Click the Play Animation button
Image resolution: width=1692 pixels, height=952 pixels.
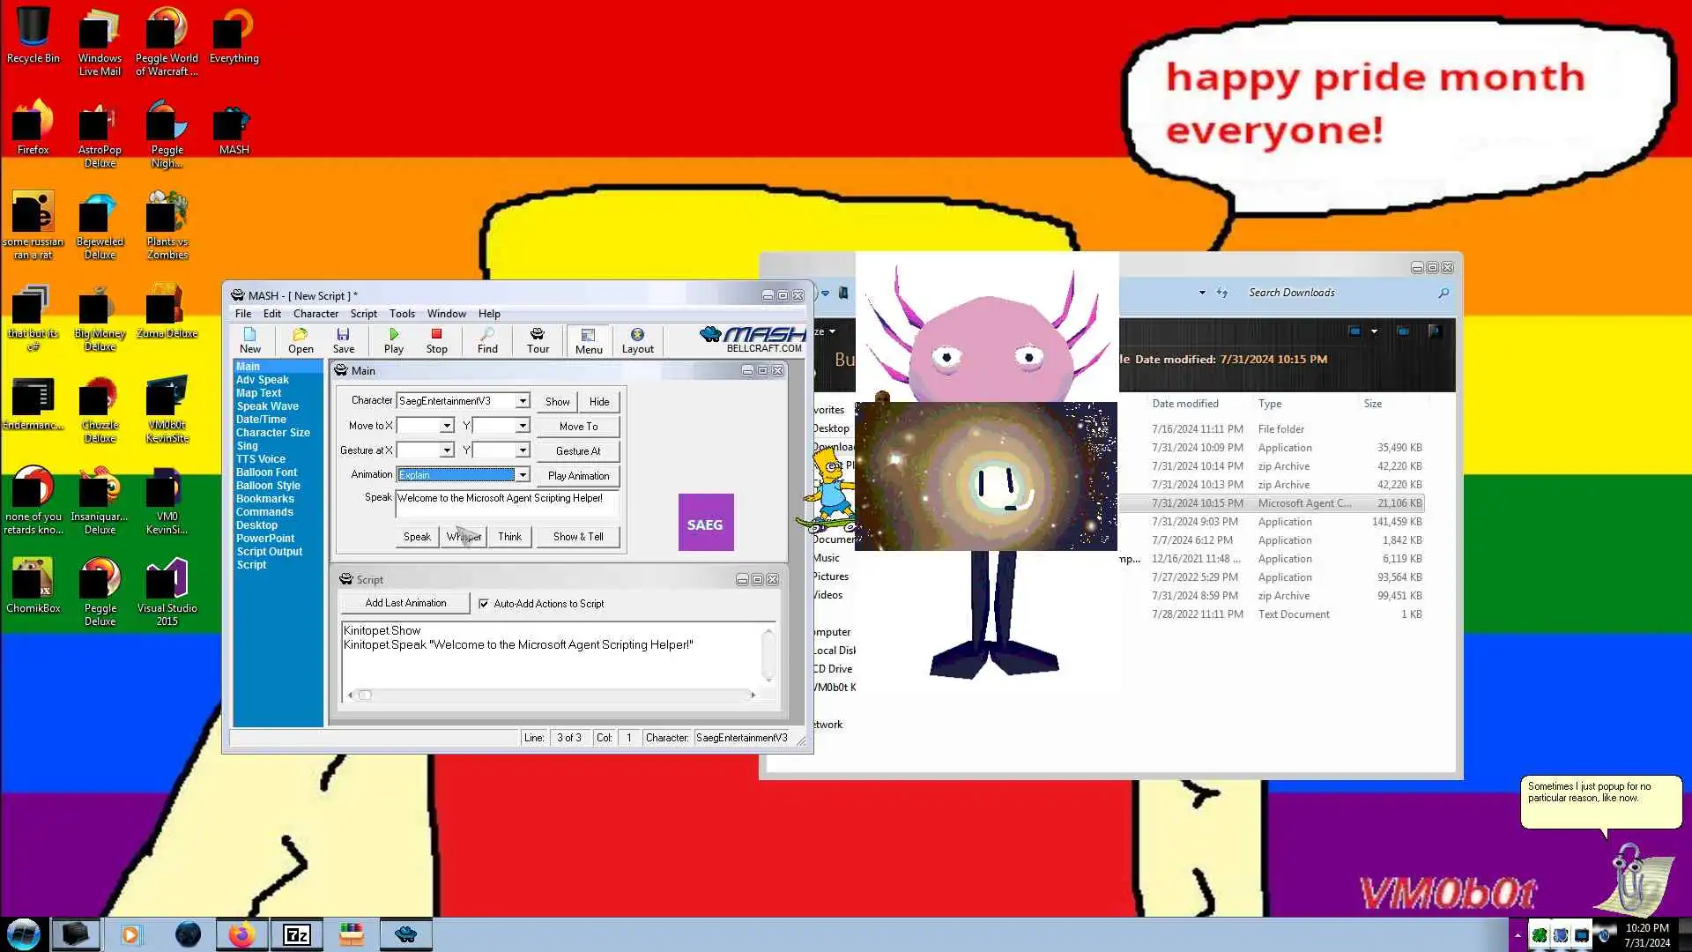click(578, 476)
